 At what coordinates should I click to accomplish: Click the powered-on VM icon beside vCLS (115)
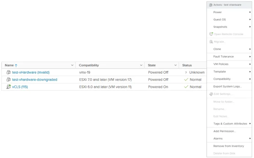[x=8, y=87]
